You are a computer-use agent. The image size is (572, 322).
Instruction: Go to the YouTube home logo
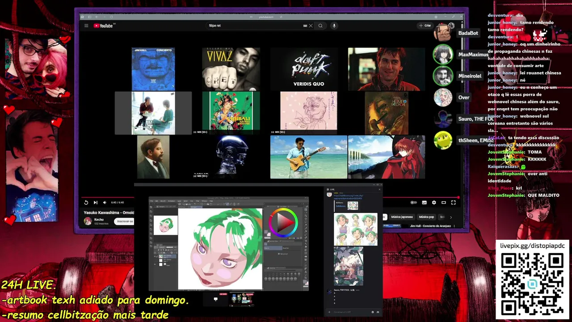click(103, 25)
